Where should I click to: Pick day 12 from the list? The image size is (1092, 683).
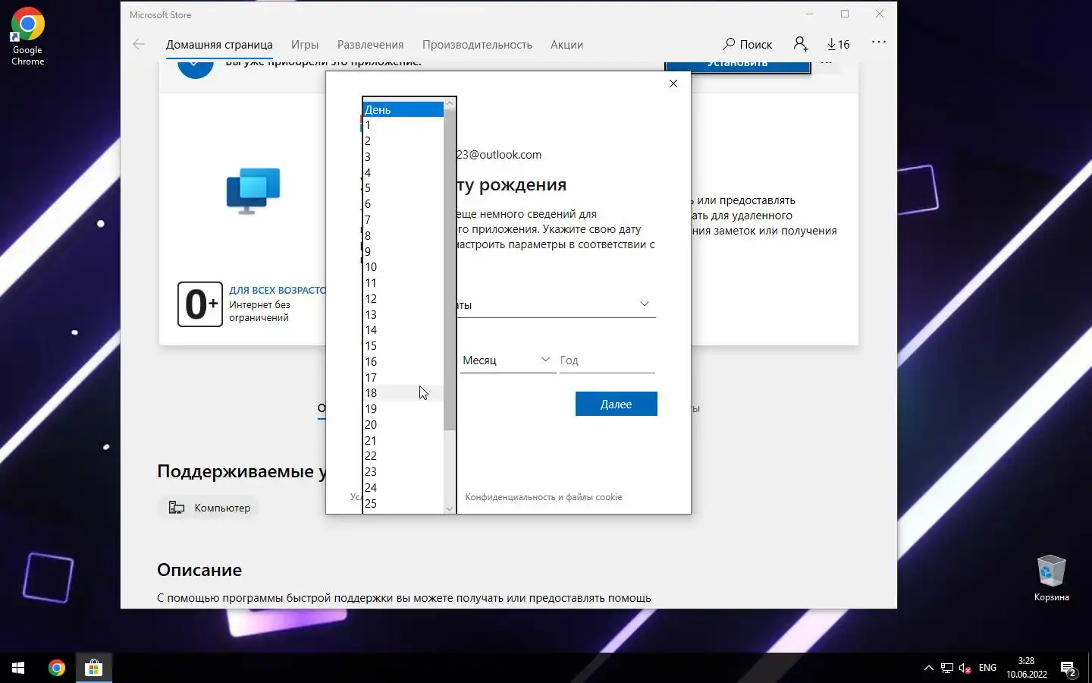click(x=403, y=299)
